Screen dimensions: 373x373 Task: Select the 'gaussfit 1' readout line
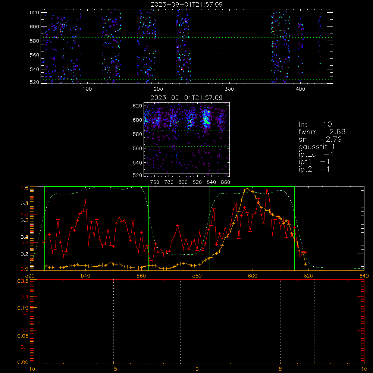(316, 147)
